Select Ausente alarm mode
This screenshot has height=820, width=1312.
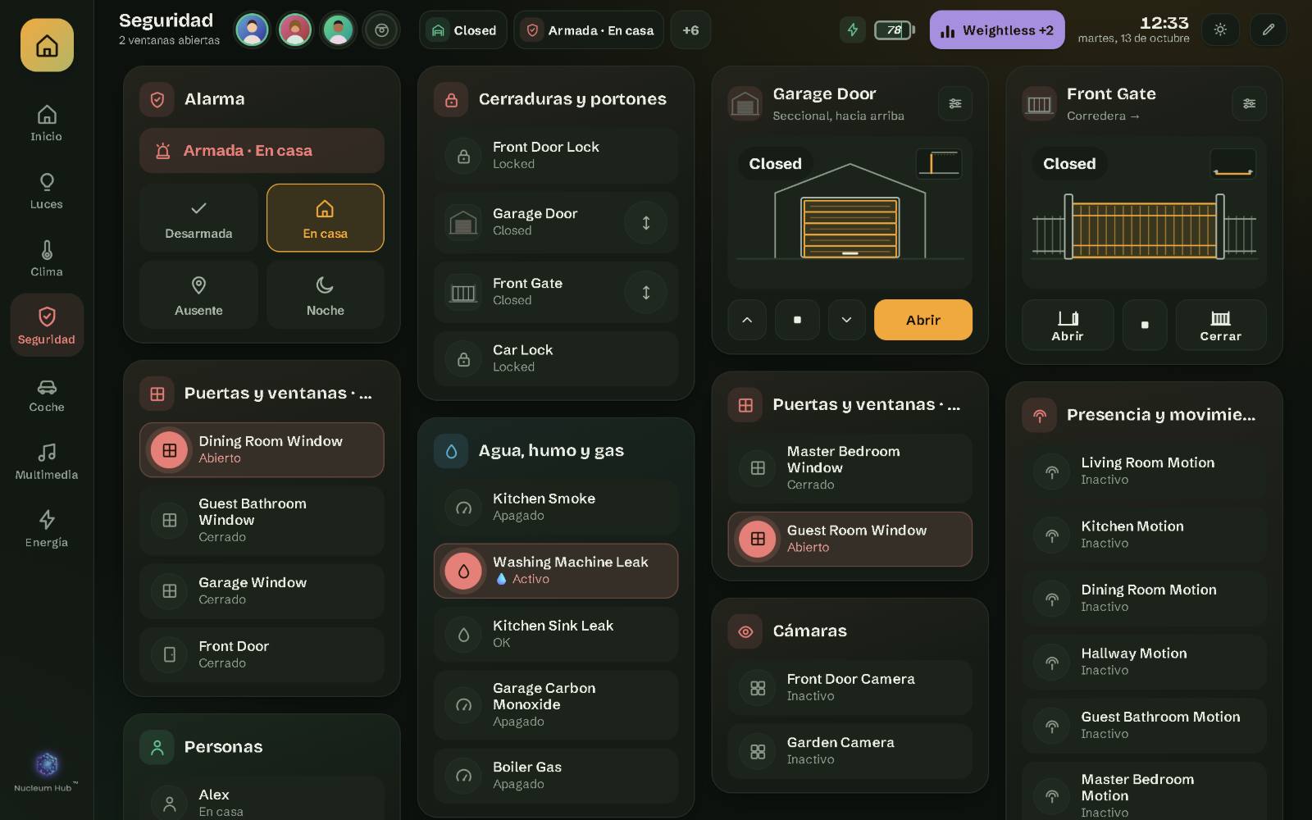(198, 295)
